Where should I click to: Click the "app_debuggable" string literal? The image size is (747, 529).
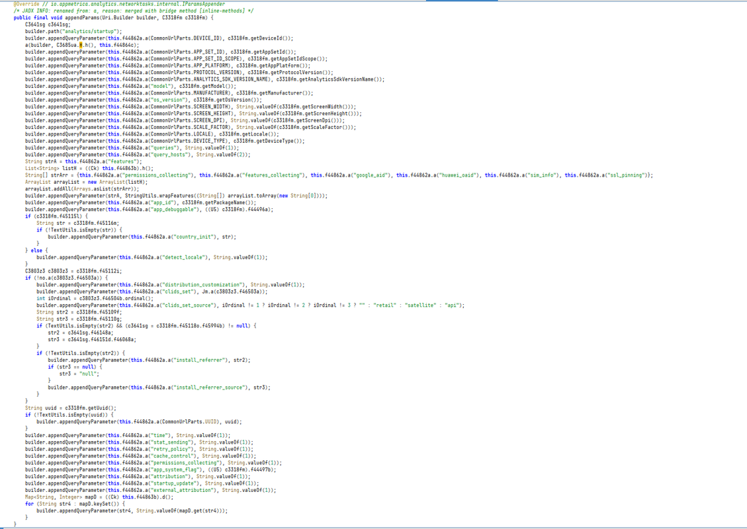173,210
